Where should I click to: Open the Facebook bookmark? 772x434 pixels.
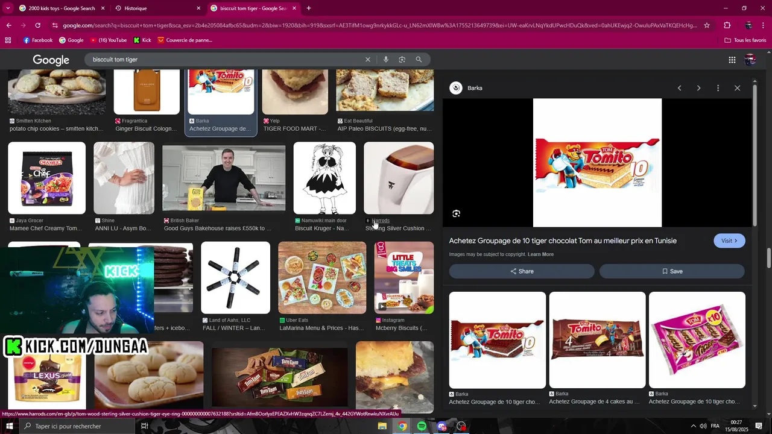tap(37, 40)
